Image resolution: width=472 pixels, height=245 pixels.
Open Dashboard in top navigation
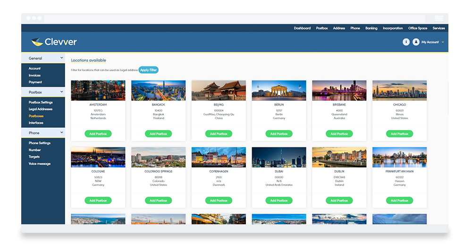[x=302, y=28]
